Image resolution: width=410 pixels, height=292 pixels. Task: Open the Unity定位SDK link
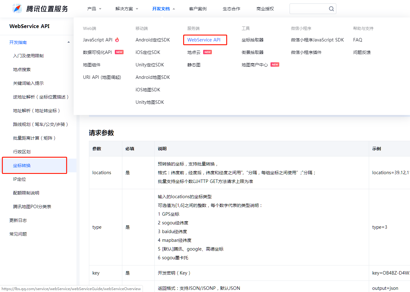(150, 65)
